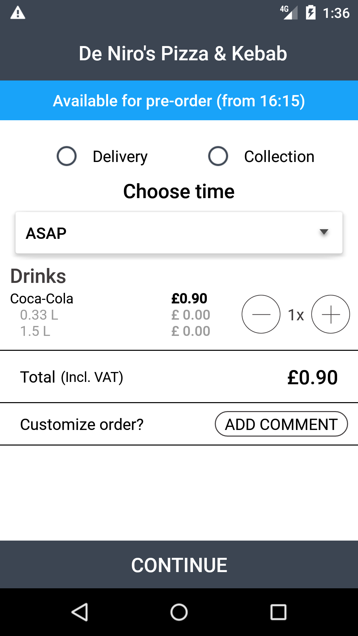Tap the warning triangle status icon
The width and height of the screenshot is (358, 636).
(x=18, y=13)
